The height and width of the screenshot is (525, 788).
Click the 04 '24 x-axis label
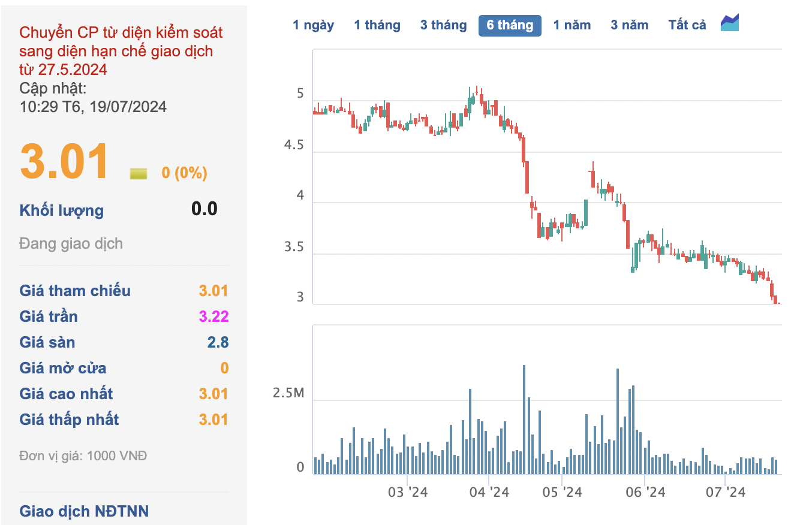coord(489,493)
